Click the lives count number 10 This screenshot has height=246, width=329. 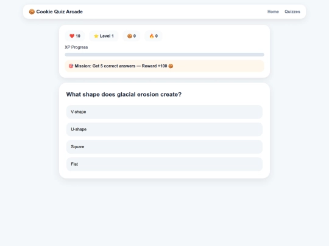pos(78,36)
